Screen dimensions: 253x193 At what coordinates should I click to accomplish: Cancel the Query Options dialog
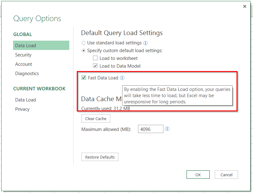pos(226,175)
